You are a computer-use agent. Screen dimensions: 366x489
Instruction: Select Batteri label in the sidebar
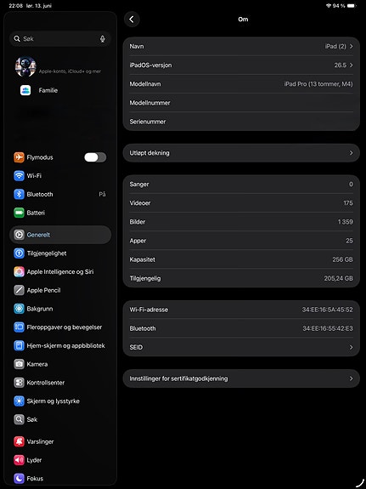[36, 213]
